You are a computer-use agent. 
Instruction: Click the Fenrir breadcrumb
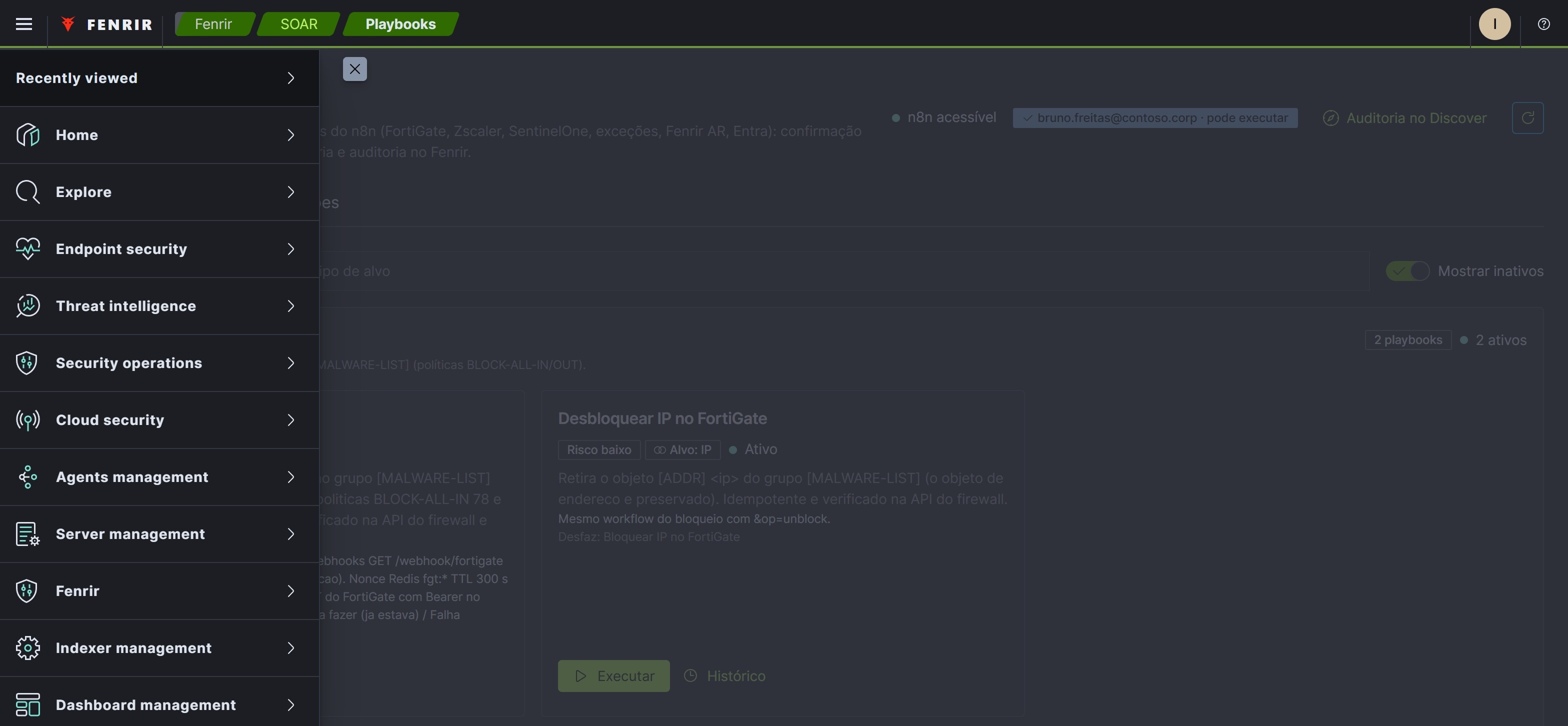point(213,23)
